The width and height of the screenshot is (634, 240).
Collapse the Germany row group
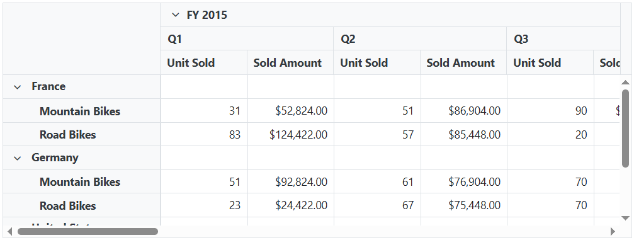tap(18, 158)
